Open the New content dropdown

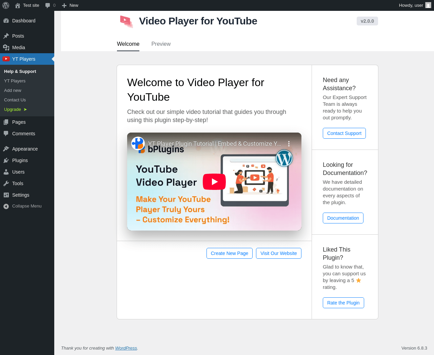tap(70, 5)
